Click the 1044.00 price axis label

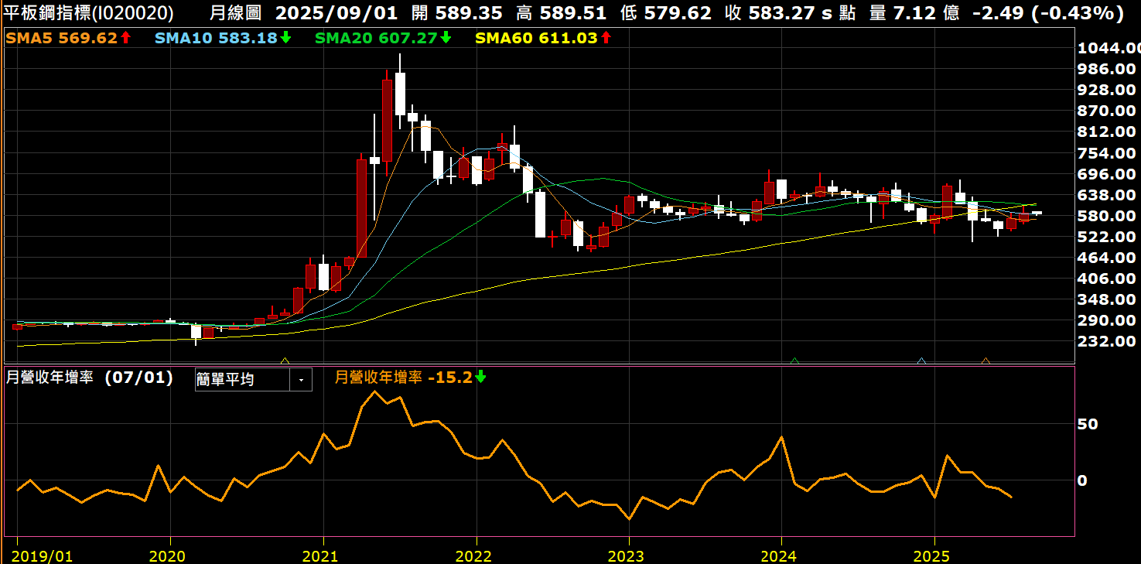pos(1107,49)
